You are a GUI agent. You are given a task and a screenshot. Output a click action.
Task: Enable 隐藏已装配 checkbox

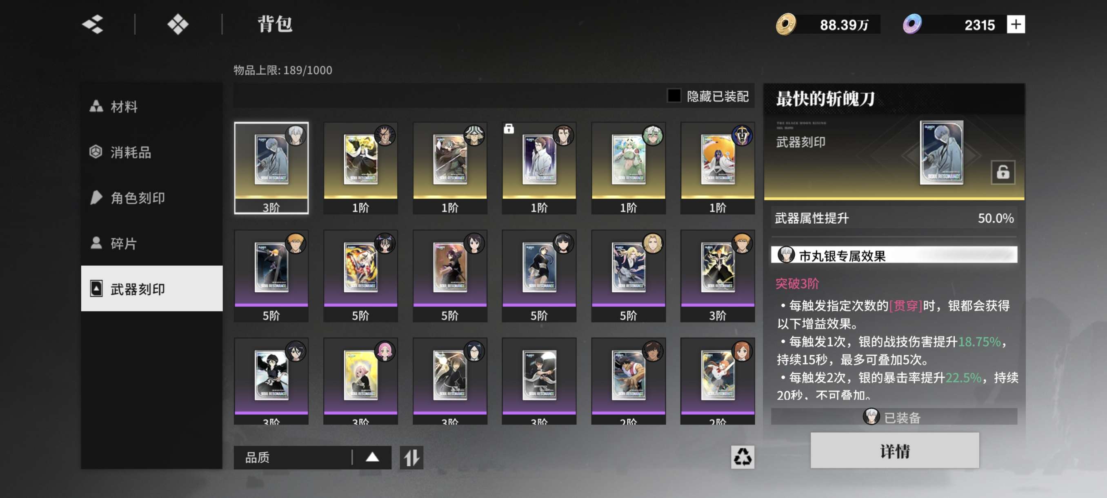[x=674, y=96]
